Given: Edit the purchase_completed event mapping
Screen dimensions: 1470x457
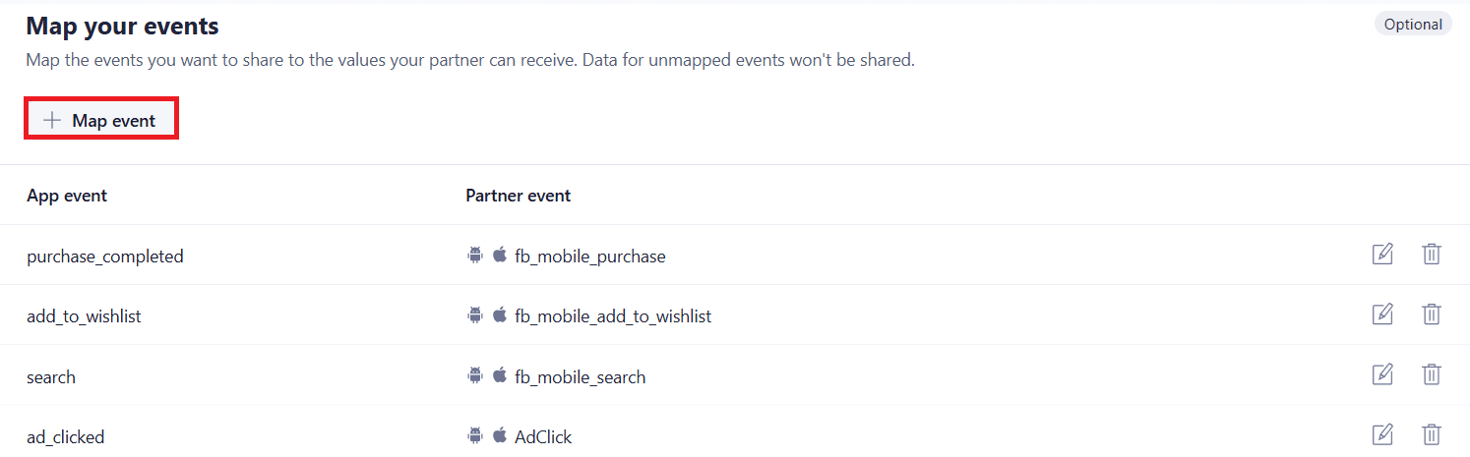Looking at the screenshot, I should (1382, 255).
